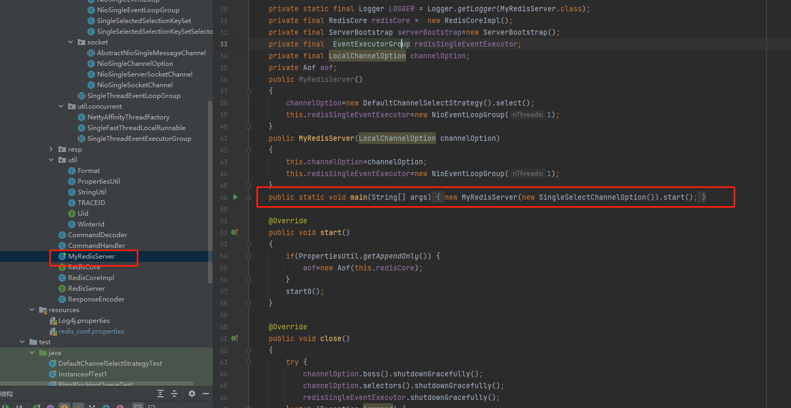Open MyRedisServer in the project tree
The height and width of the screenshot is (408, 791).
(x=91, y=256)
